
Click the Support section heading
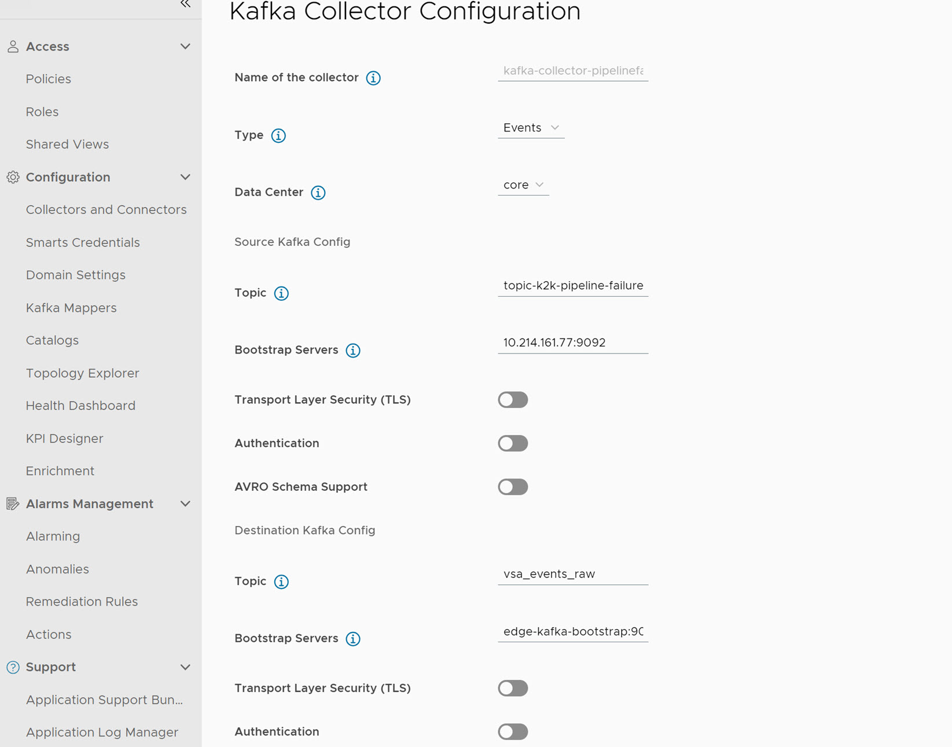click(x=51, y=667)
